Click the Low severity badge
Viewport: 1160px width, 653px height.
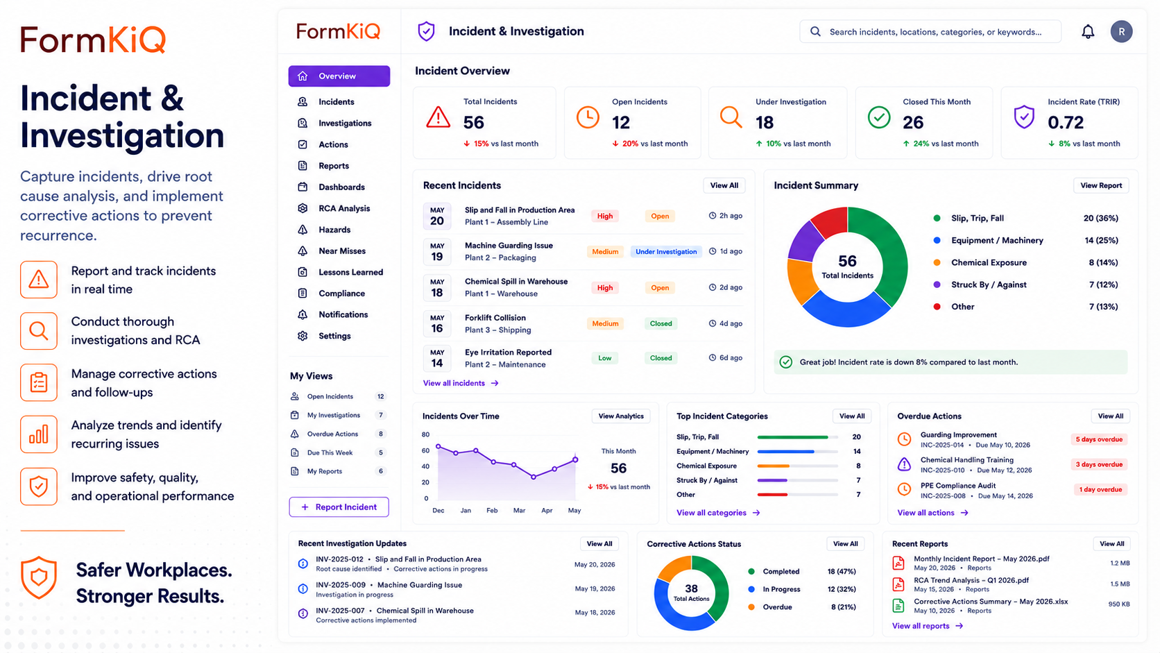(605, 358)
